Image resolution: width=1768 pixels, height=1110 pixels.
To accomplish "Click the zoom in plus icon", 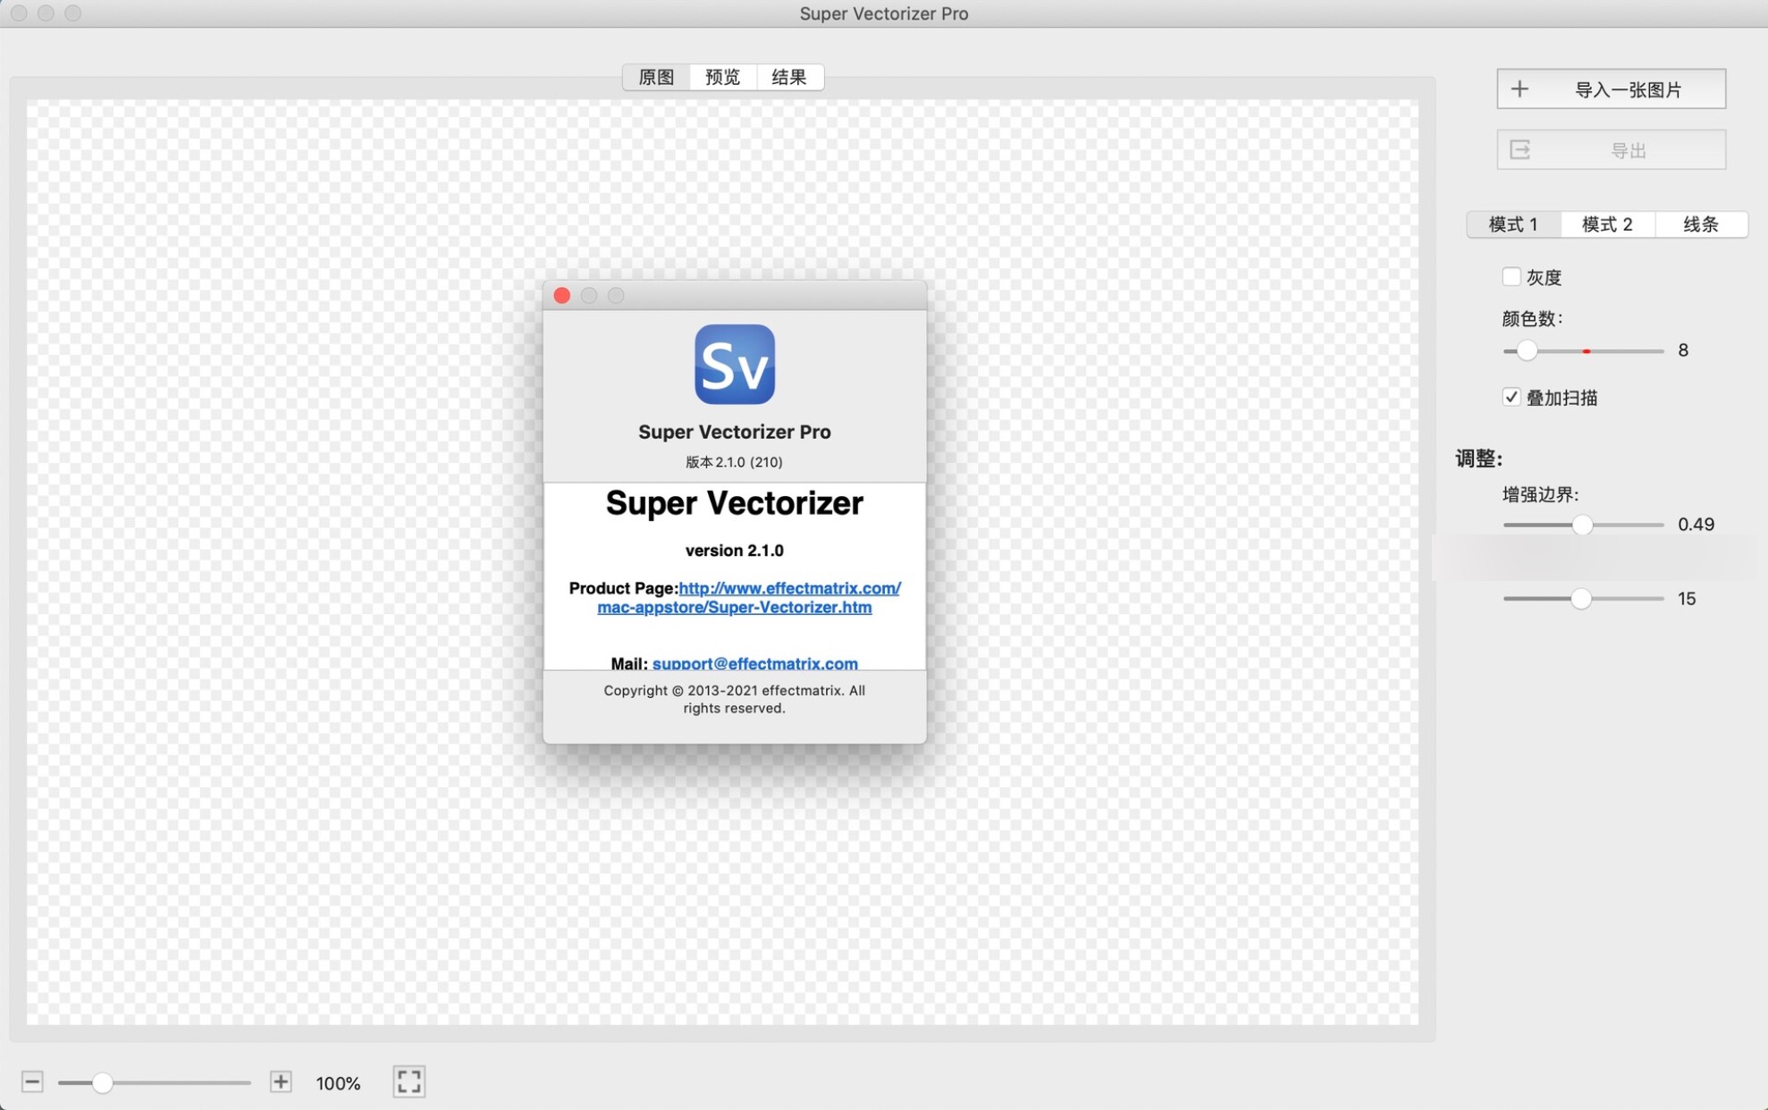I will pyautogui.click(x=281, y=1082).
